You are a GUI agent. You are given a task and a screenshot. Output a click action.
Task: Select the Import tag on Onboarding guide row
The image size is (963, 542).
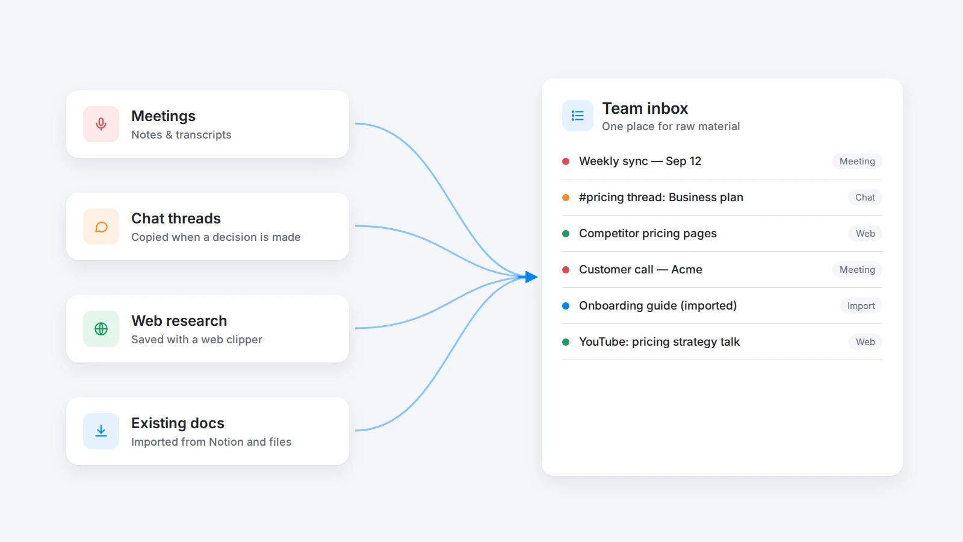coord(861,306)
